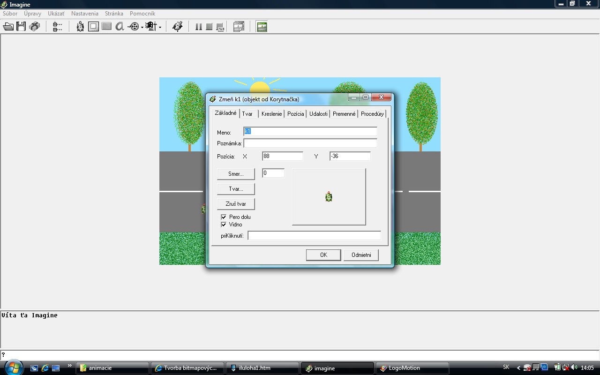
Task: Click the SK language indicator in tray
Action: (x=506, y=367)
